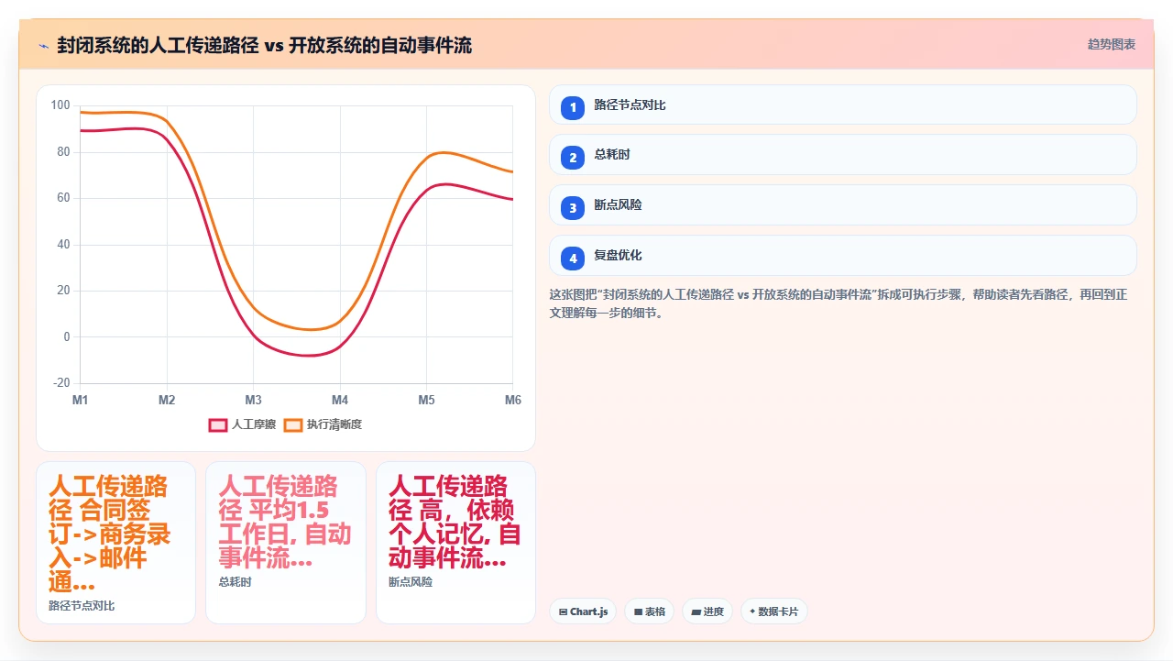Click the M4 x-axis label

(340, 400)
